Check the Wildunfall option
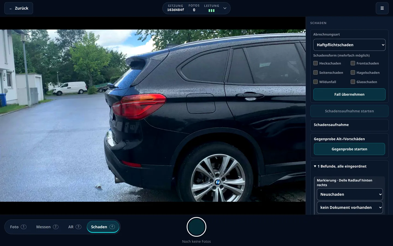 click(315, 82)
